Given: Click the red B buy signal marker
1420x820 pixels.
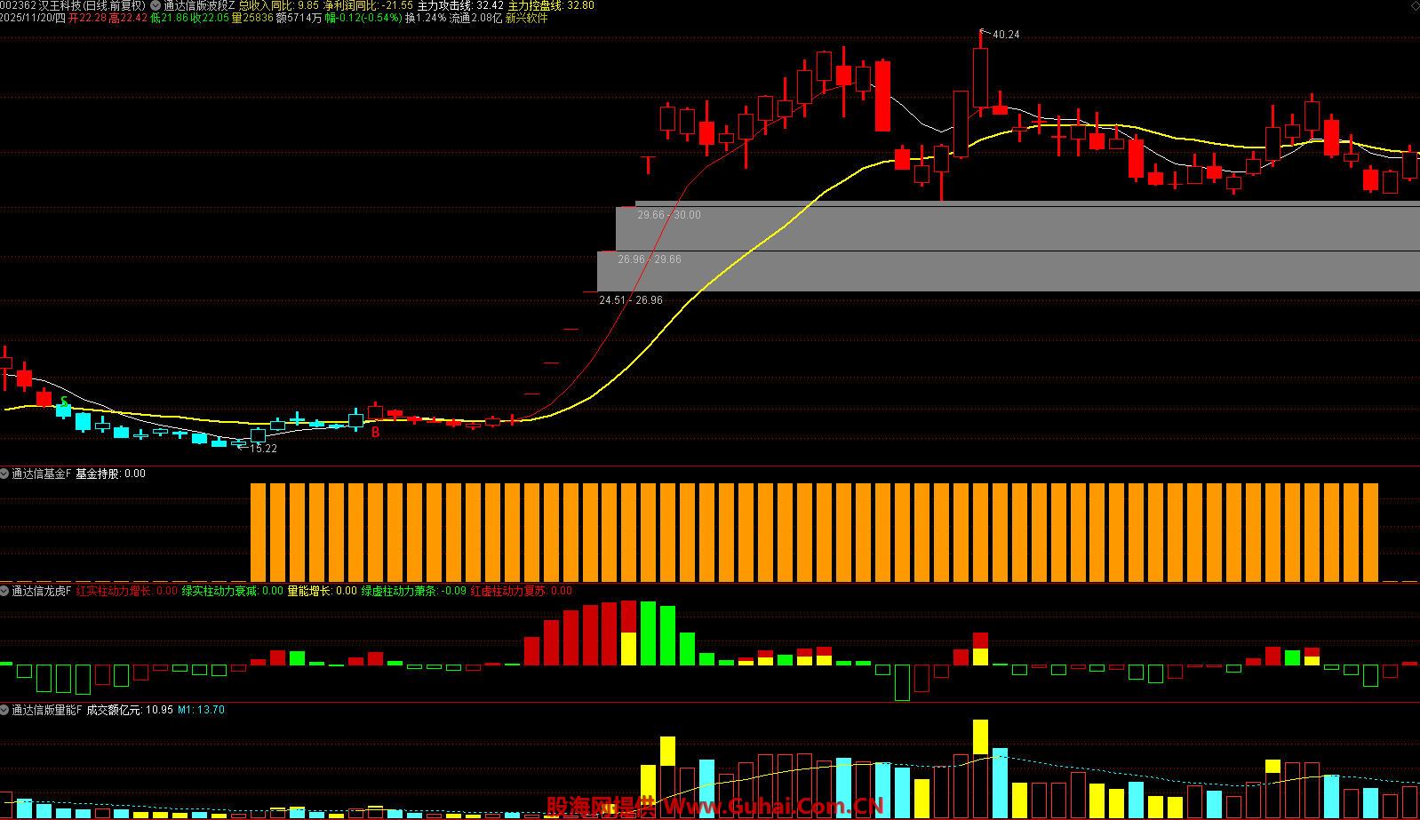Looking at the screenshot, I should (x=375, y=433).
